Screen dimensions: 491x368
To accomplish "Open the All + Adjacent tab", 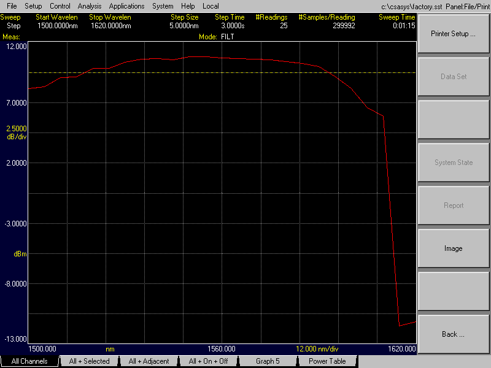I will pos(150,361).
